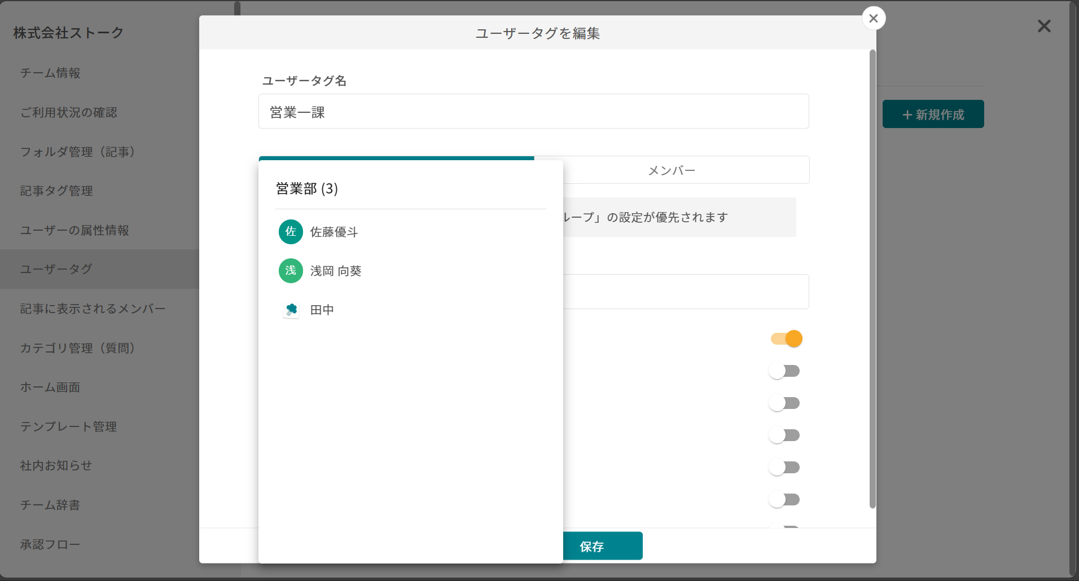This screenshot has width=1079, height=581.
Task: Click the ユーザータグ名 input containing 営業一課
Action: point(533,111)
